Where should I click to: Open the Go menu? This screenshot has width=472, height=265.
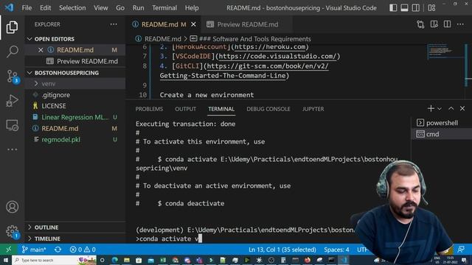(x=120, y=8)
